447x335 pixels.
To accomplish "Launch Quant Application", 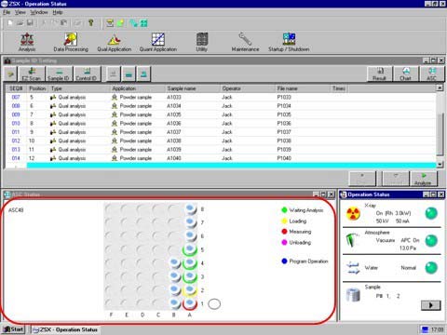I will point(158,42).
